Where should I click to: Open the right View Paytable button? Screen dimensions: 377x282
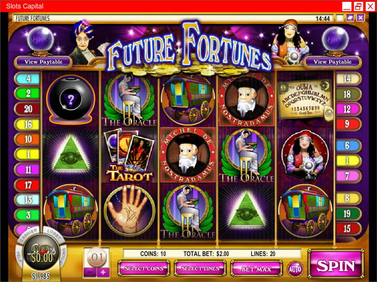tap(332, 62)
